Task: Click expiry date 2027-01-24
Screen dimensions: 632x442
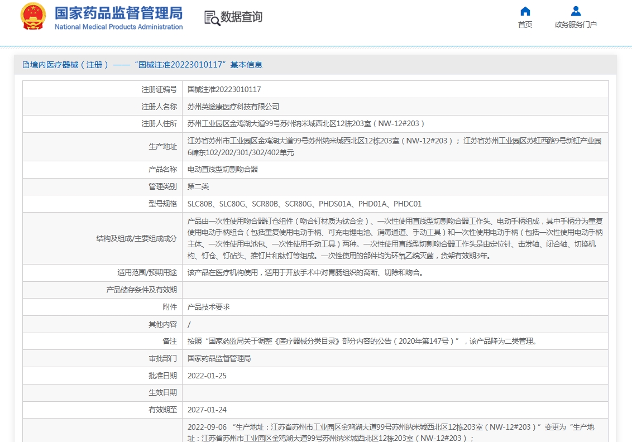Action: [x=207, y=410]
